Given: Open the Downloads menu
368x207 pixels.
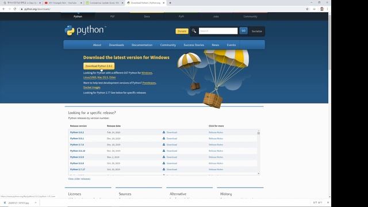Looking at the screenshot, I should pyautogui.click(x=116, y=45).
